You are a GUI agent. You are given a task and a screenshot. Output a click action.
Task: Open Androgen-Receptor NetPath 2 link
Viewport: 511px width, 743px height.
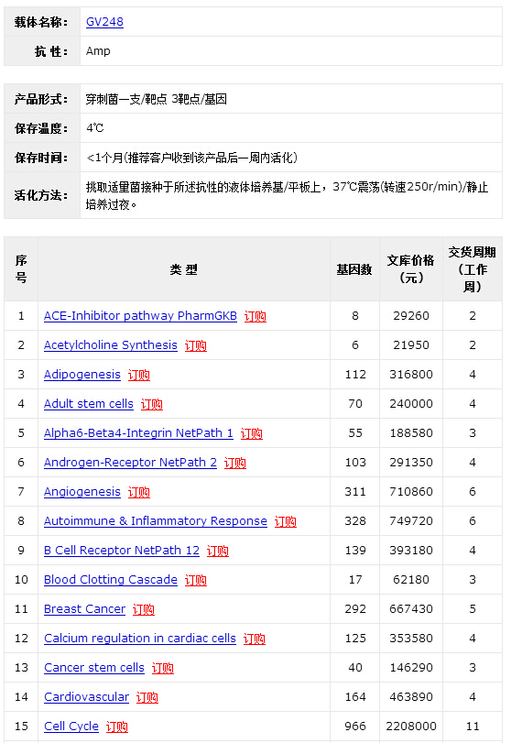point(130,463)
